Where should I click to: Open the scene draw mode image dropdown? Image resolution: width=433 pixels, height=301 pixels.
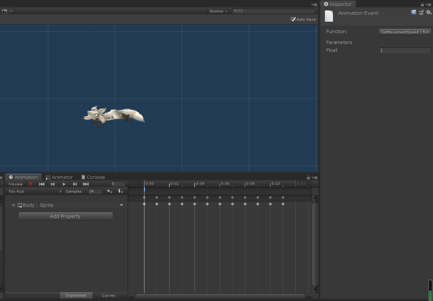point(8,11)
